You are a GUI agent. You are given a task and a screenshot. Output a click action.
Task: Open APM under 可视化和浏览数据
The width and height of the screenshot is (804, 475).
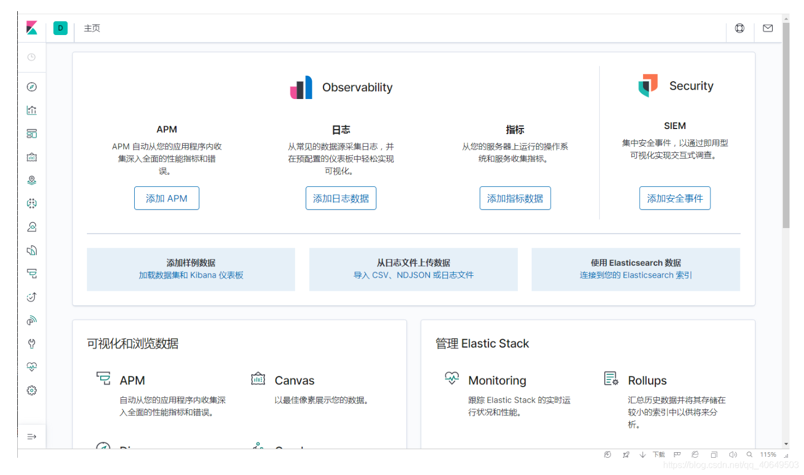(x=132, y=380)
